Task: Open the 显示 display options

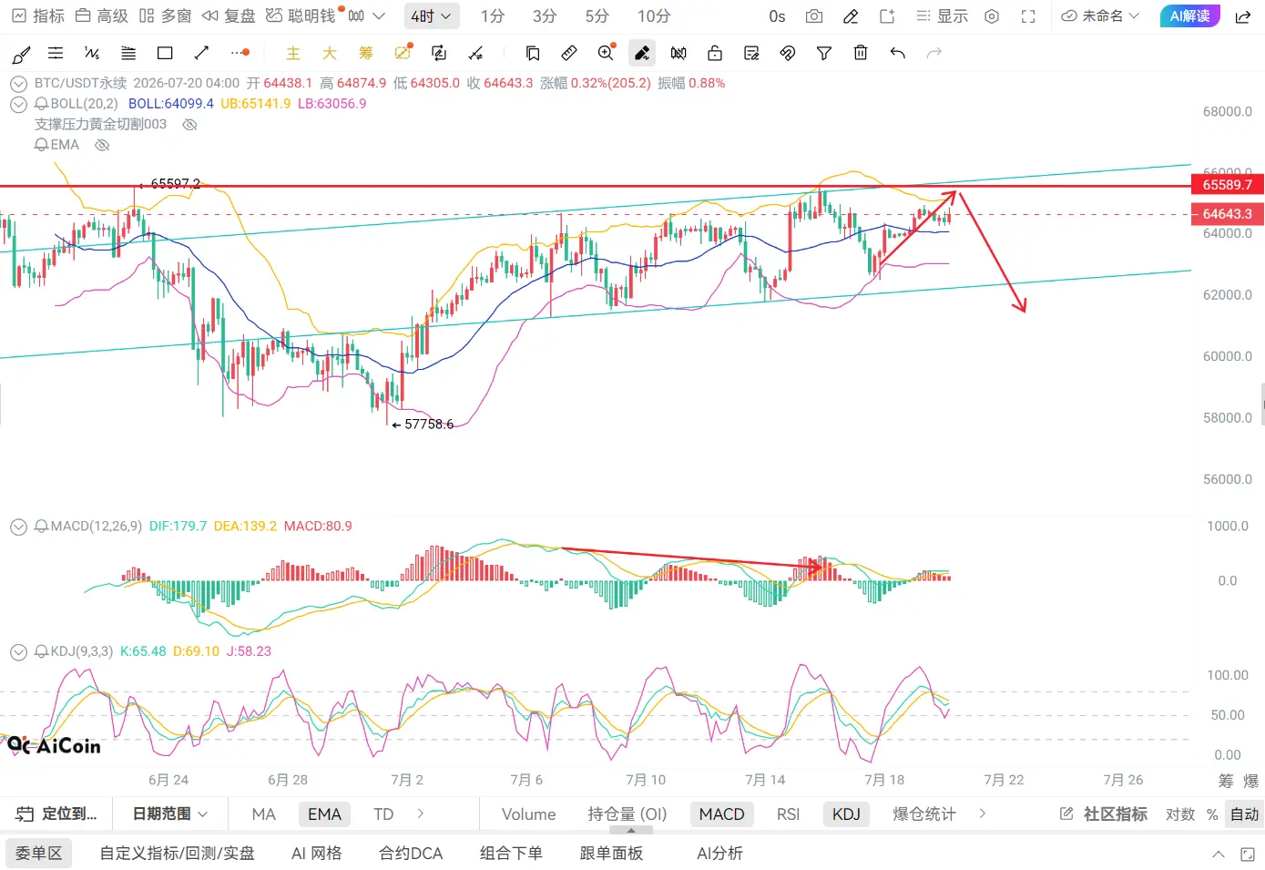Action: point(943,16)
